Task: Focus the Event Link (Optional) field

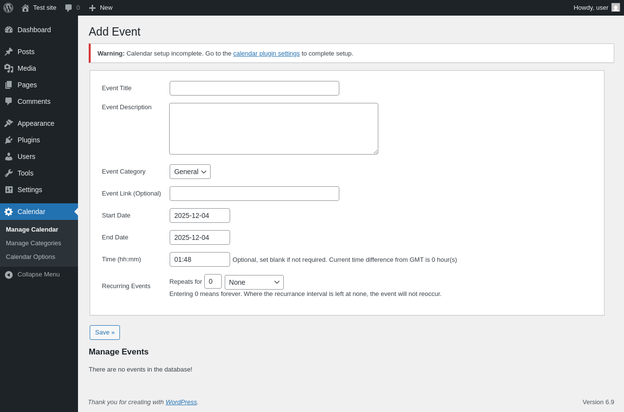Action: coord(254,194)
